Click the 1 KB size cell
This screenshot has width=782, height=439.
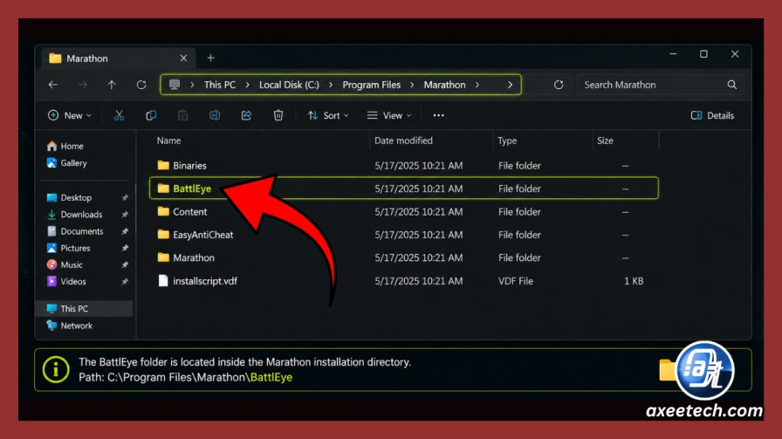tap(634, 281)
